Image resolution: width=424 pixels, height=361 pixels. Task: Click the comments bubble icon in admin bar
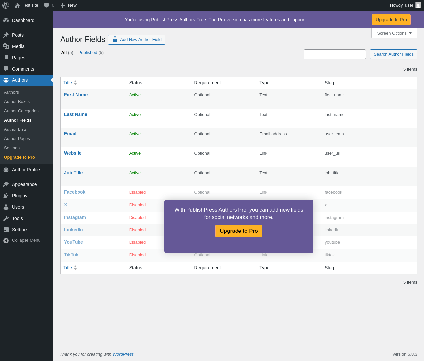[x=47, y=5]
